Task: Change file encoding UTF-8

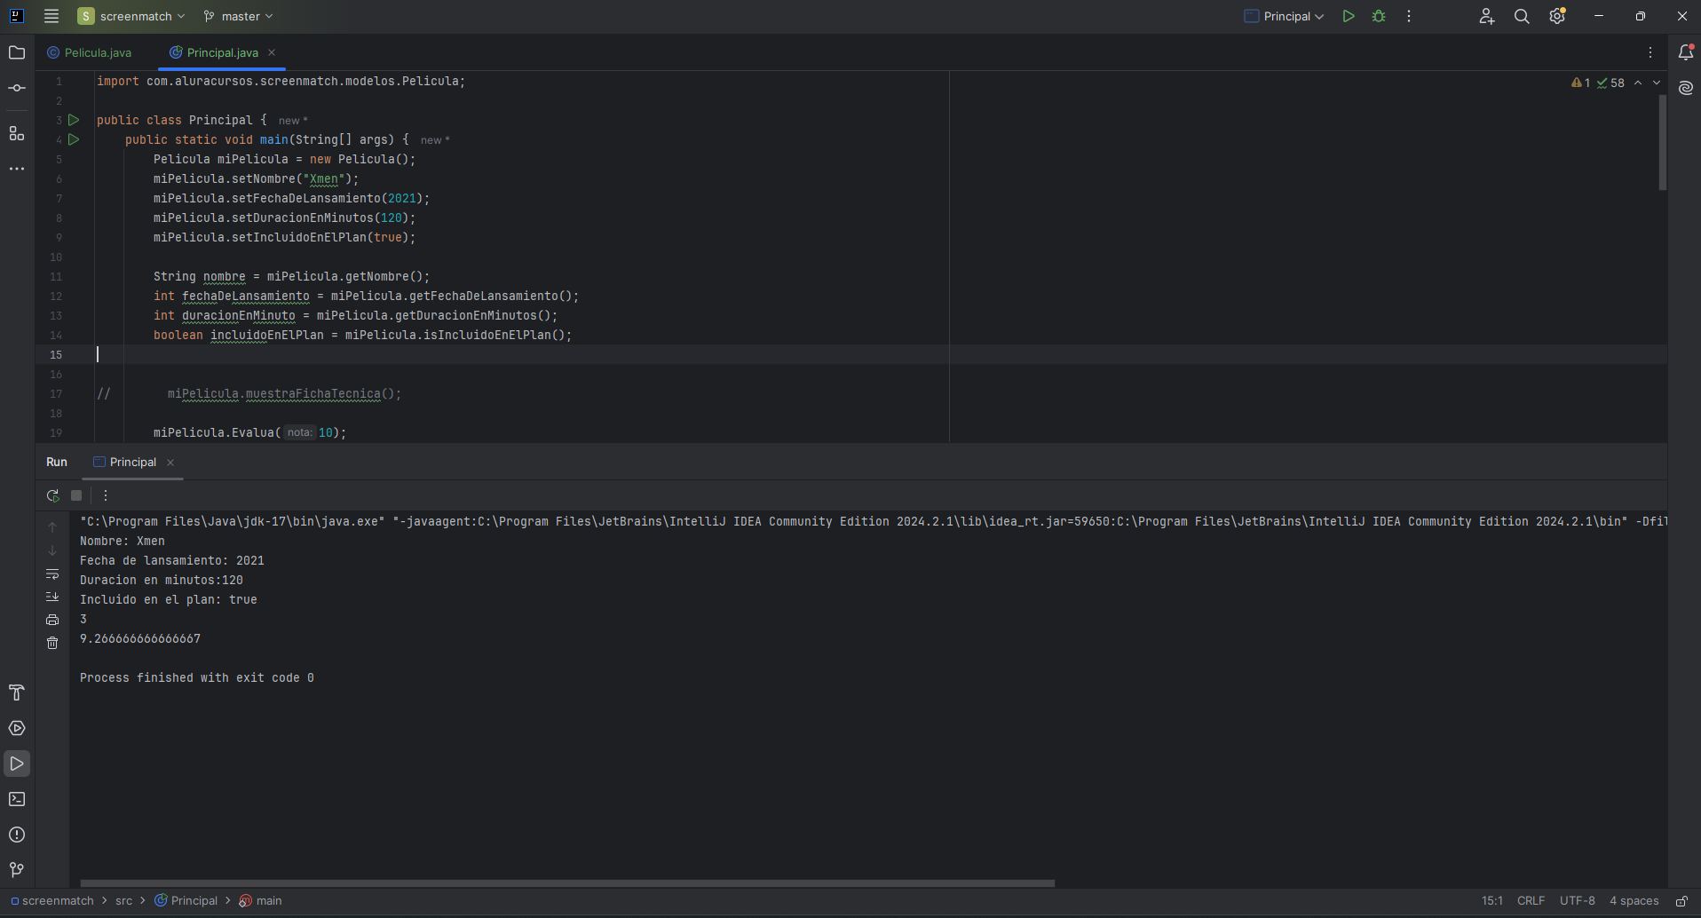Action: 1578,900
